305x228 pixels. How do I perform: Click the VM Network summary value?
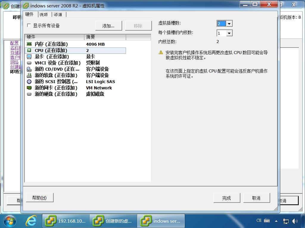(x=99, y=88)
